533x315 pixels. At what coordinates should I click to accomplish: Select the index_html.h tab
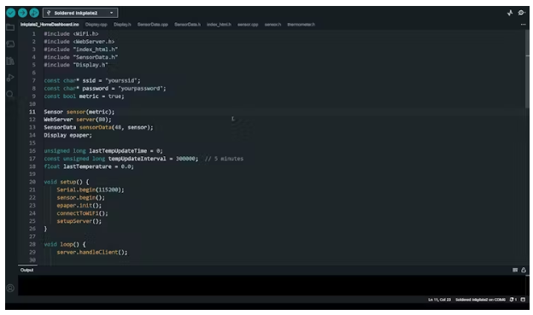point(219,25)
